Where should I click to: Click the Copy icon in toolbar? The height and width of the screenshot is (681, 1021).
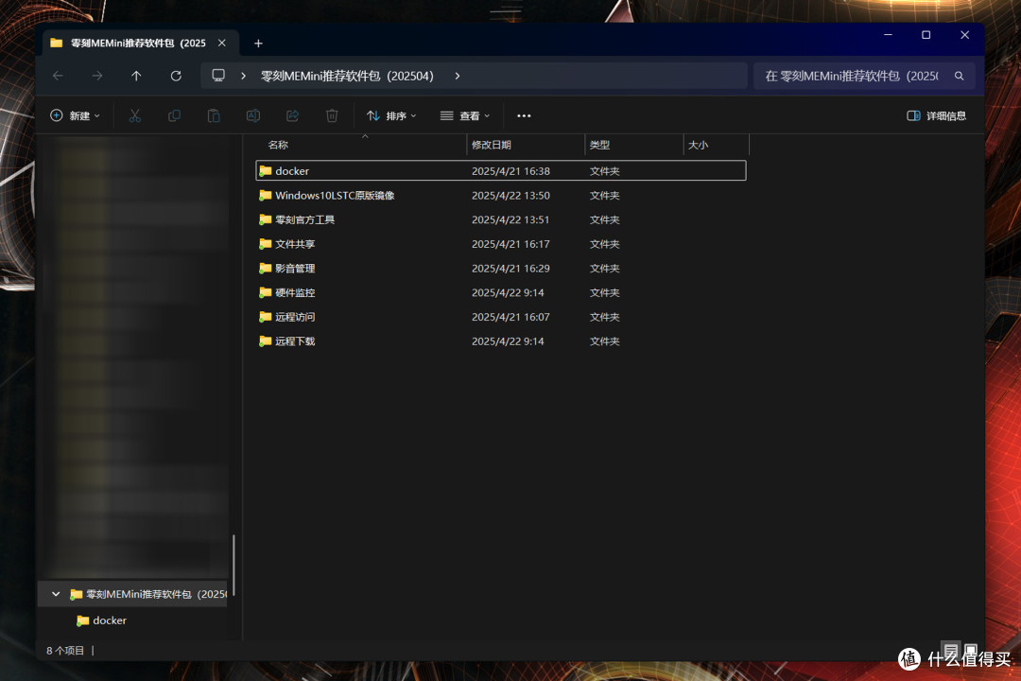[x=175, y=116]
